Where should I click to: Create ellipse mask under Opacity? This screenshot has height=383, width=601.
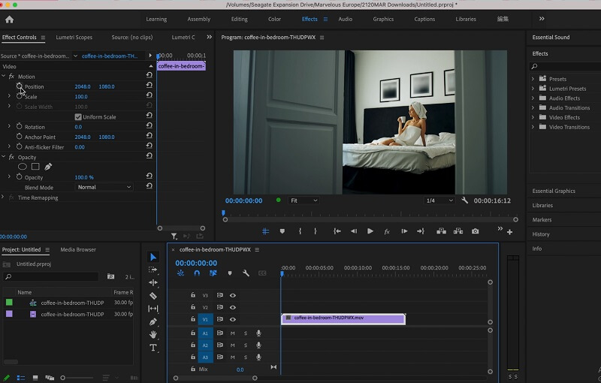(23, 167)
